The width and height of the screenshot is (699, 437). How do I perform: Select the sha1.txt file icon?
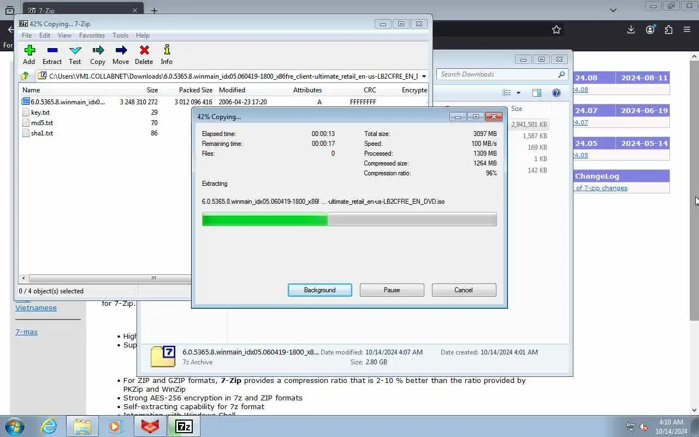click(x=26, y=133)
